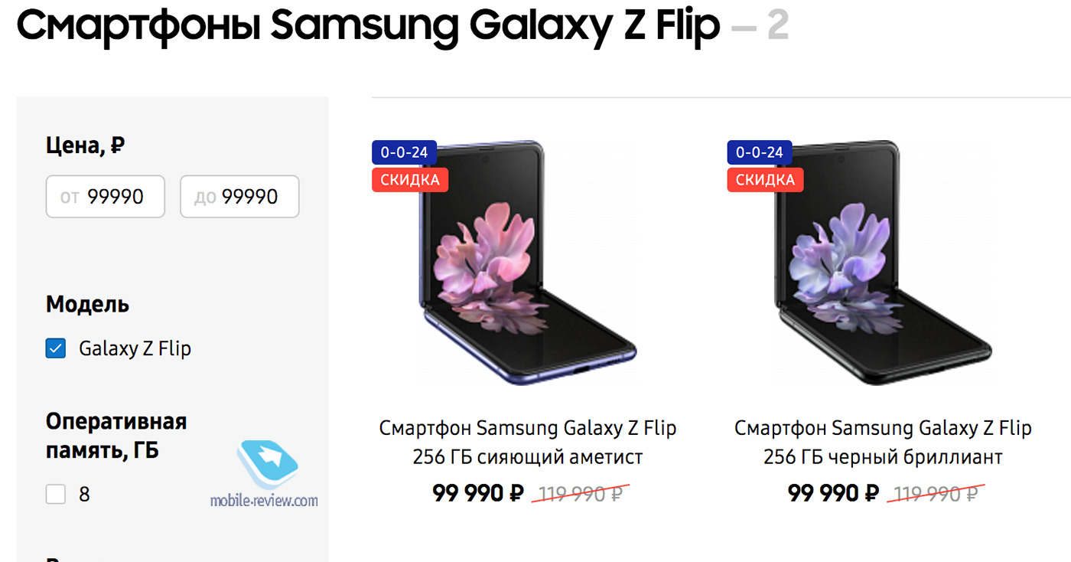Click the minimum price 'от' field
Viewport: 1071px width, 562px height.
[x=106, y=197]
